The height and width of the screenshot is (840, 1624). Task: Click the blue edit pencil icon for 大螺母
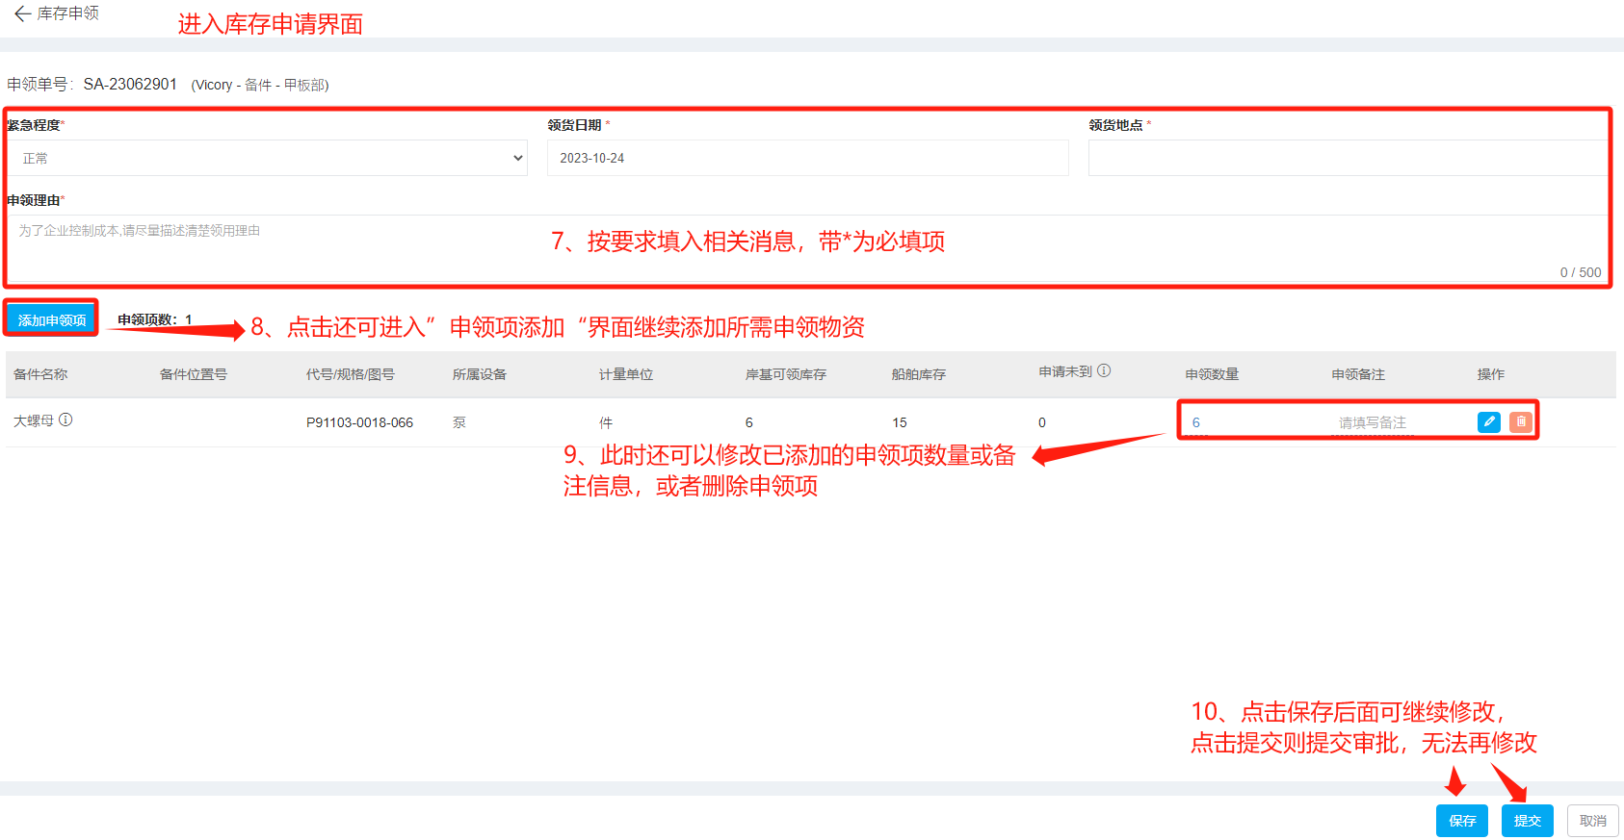1489,421
